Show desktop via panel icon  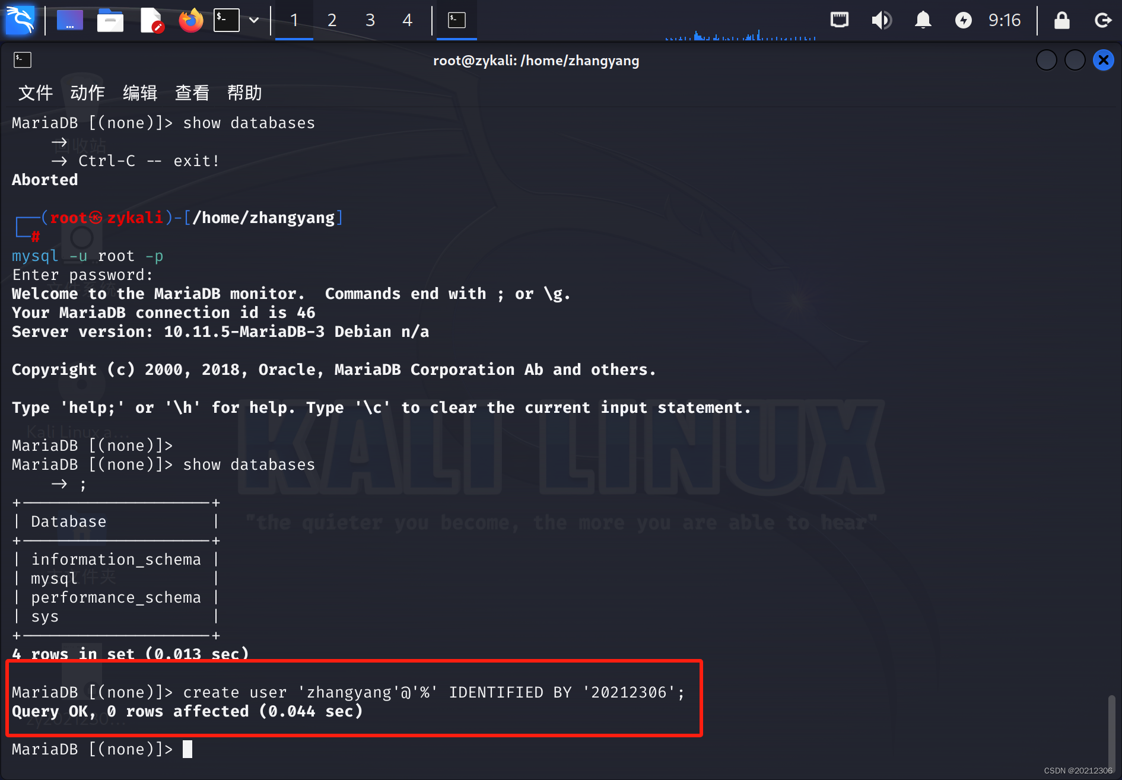pyautogui.click(x=70, y=20)
